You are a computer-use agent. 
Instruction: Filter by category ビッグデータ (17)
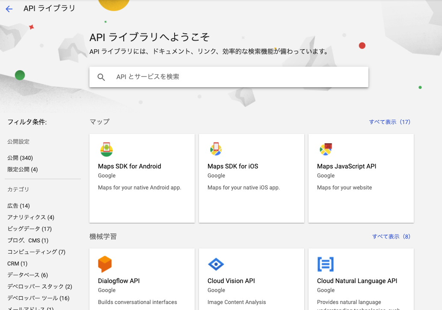point(30,229)
